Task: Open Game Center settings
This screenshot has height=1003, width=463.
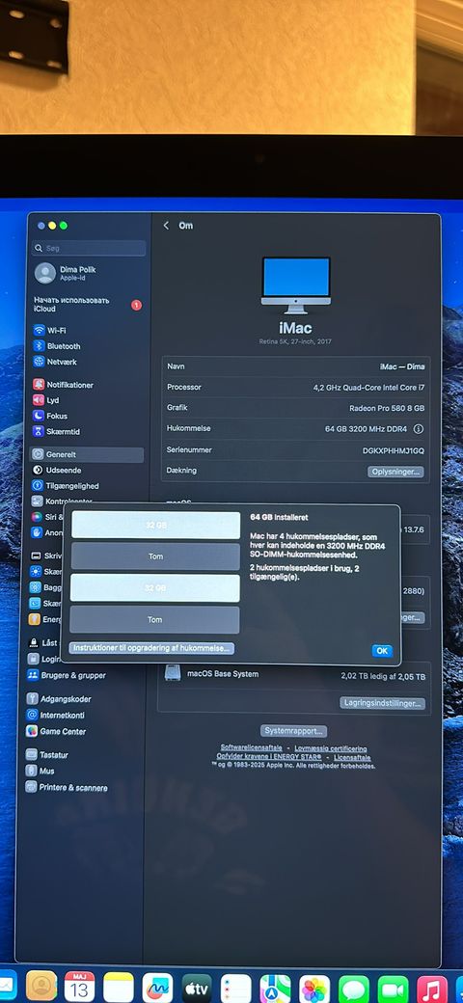Action: 56,731
